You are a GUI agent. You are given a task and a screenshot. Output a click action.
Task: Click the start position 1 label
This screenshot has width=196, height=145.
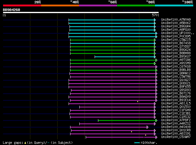coord(5,15)
